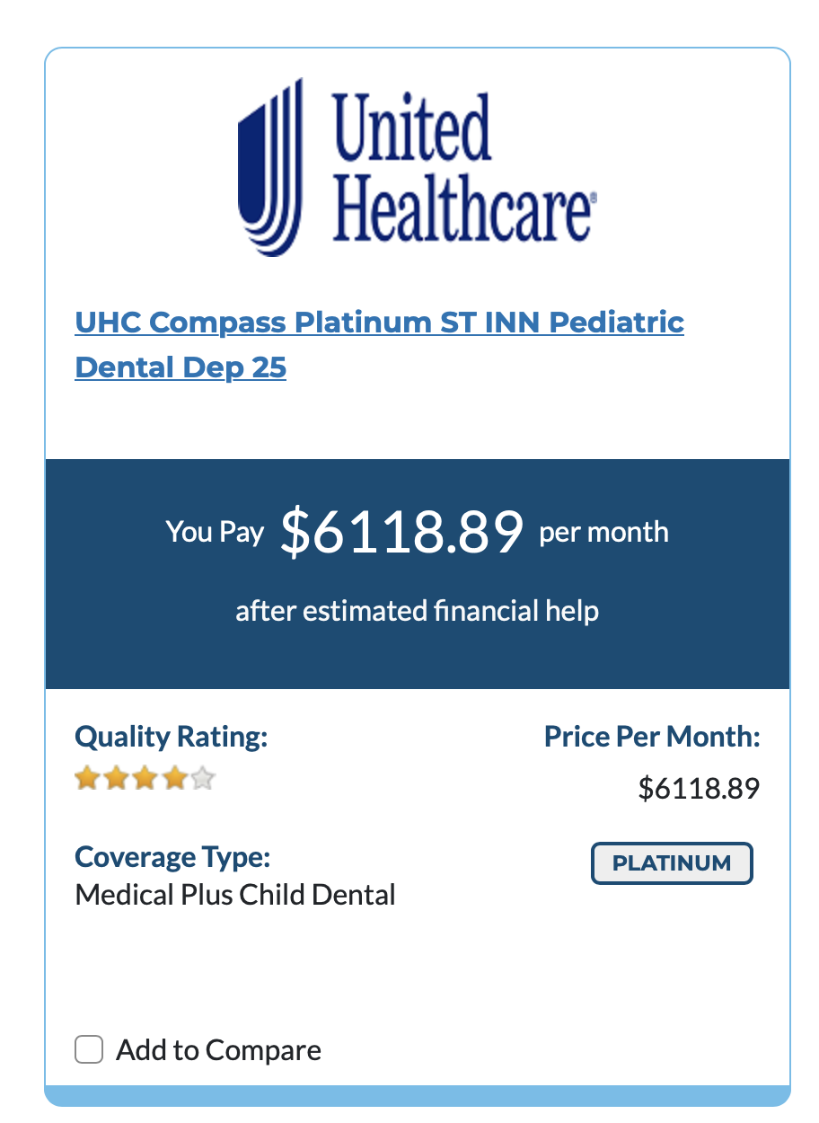Click the Coverage Type heading

pos(172,857)
